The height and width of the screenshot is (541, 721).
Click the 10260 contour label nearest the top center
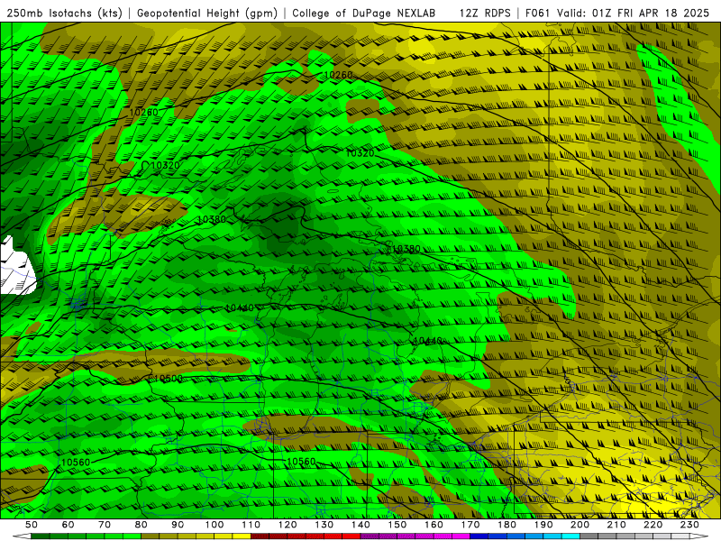(x=338, y=75)
